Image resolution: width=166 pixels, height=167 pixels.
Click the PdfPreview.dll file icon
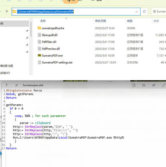pos(39,49)
